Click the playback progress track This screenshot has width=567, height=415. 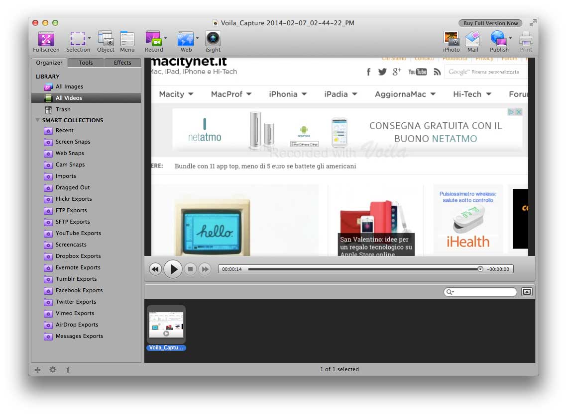363,269
